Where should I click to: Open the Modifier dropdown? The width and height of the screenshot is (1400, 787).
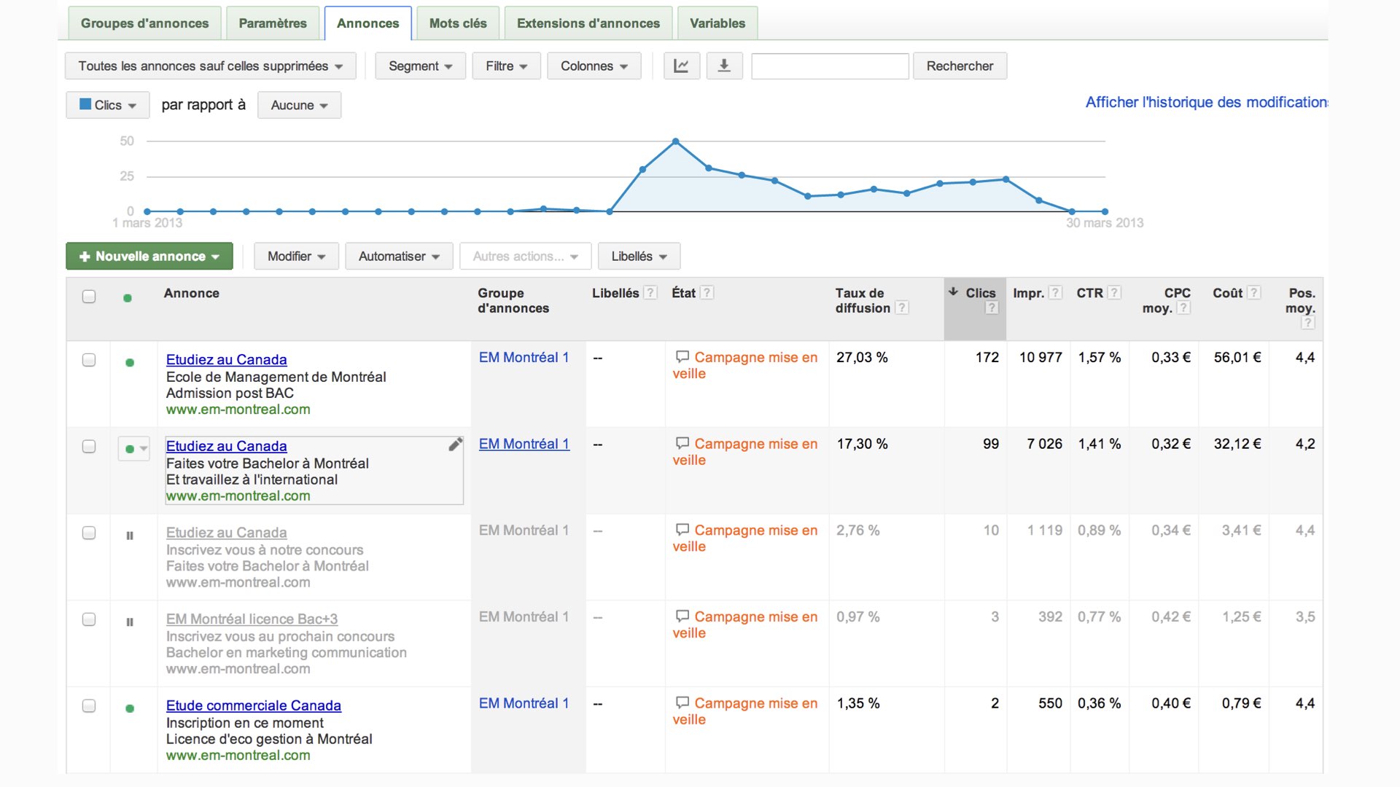(x=296, y=256)
